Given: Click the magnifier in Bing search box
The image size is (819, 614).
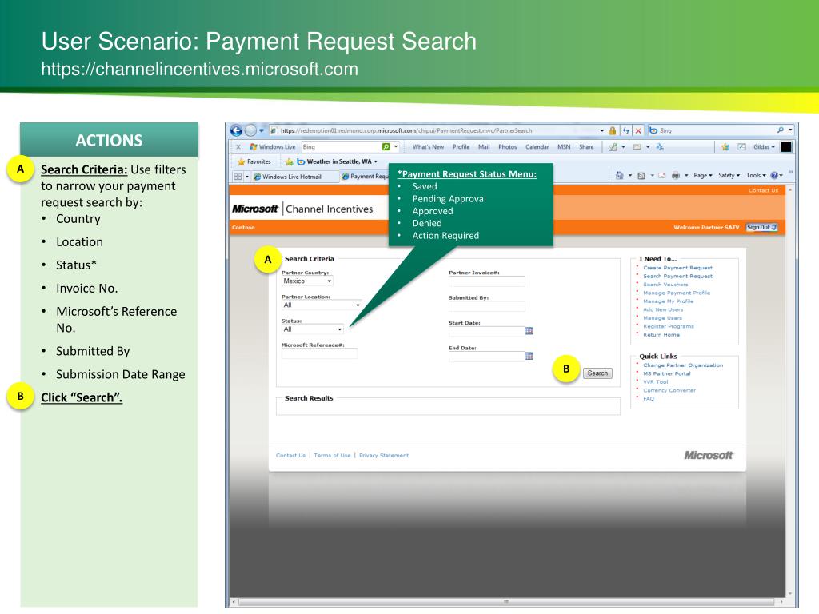Looking at the screenshot, I should (781, 130).
